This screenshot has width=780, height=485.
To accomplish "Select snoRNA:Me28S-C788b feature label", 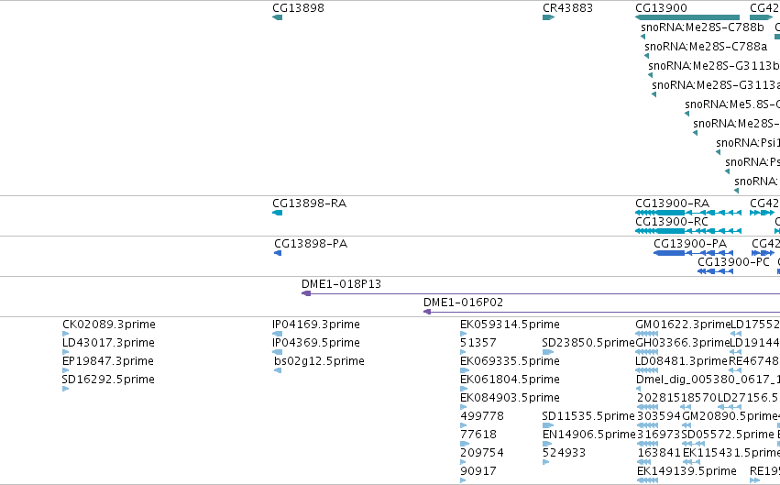I will (702, 28).
